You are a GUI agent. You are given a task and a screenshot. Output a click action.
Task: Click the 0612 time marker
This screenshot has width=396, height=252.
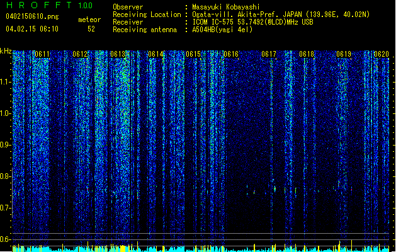(80, 54)
